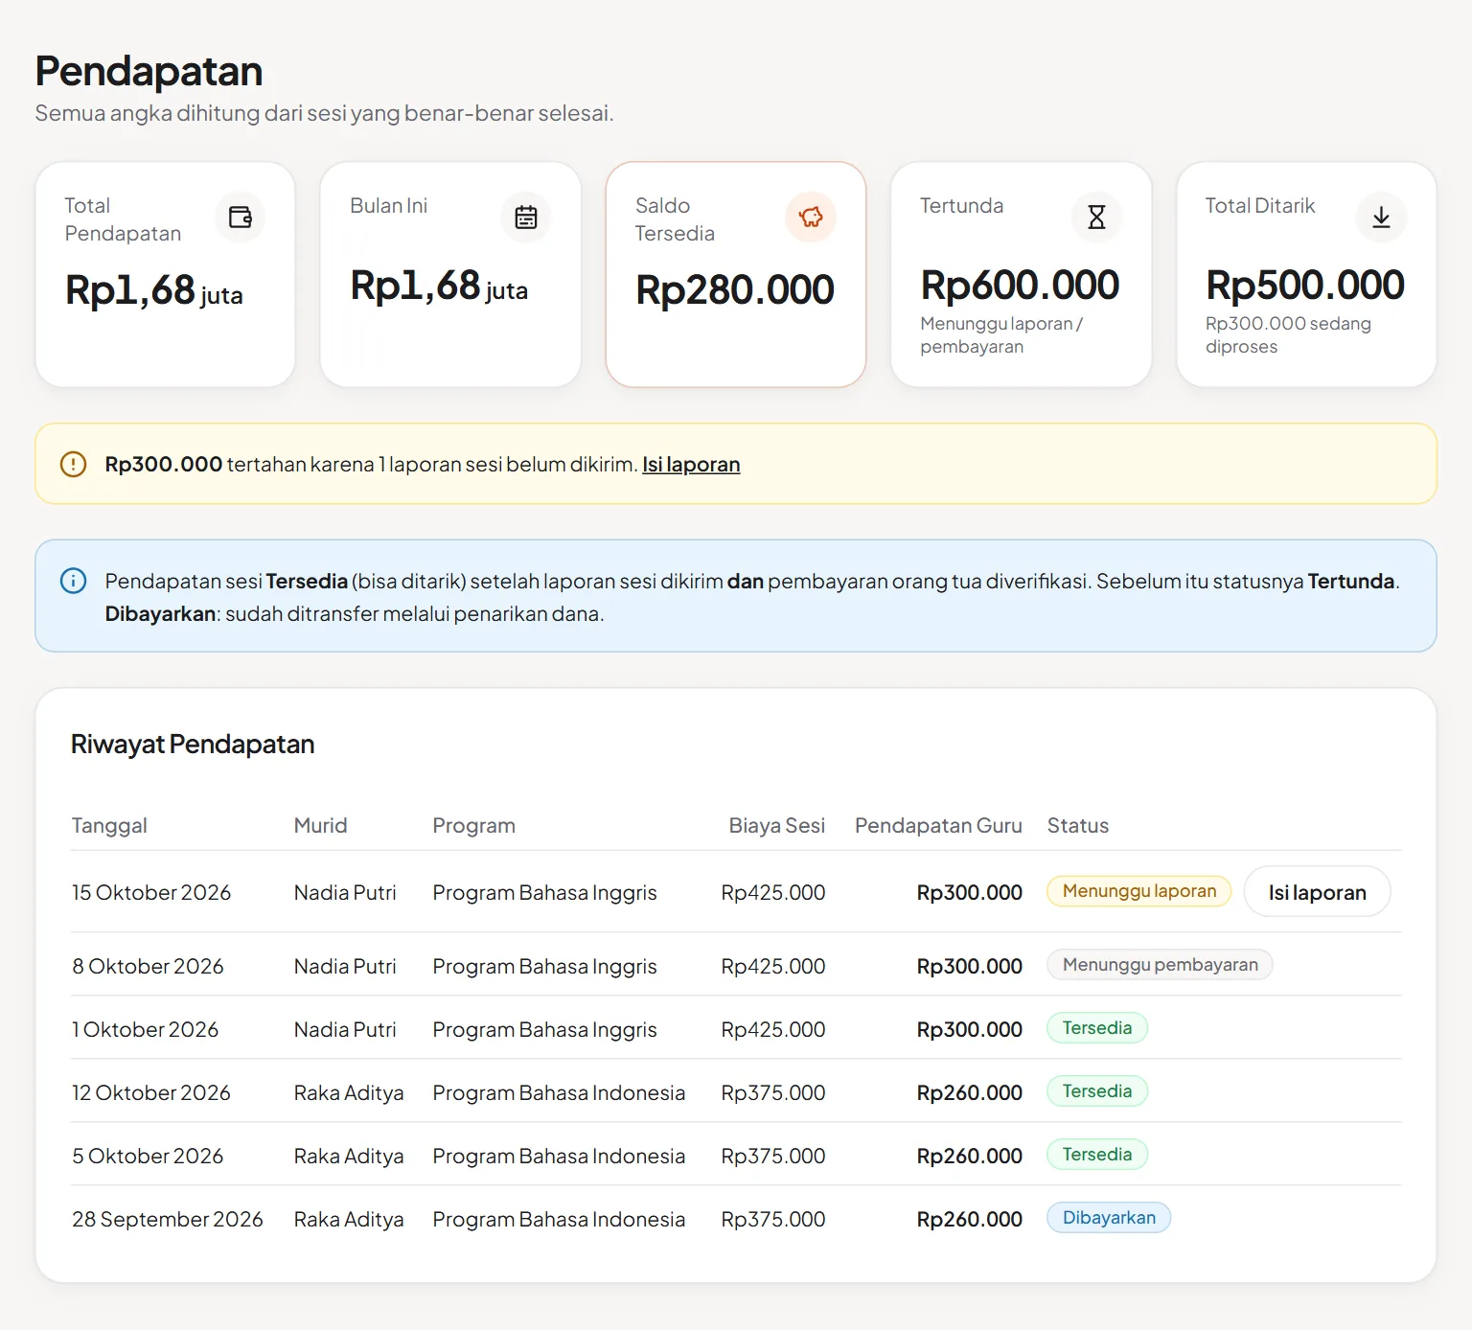The width and height of the screenshot is (1472, 1330).
Task: Click the wallet icon in Total Pendapatan card
Action: (x=241, y=218)
